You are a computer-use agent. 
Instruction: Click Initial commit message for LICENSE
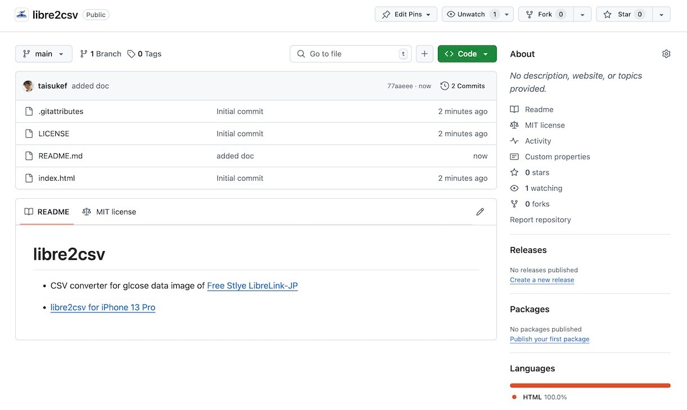click(240, 134)
